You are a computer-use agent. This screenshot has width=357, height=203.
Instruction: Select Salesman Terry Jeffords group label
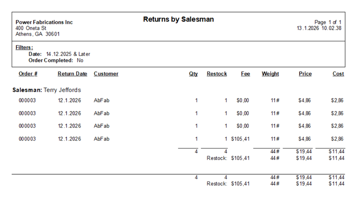[47, 90]
